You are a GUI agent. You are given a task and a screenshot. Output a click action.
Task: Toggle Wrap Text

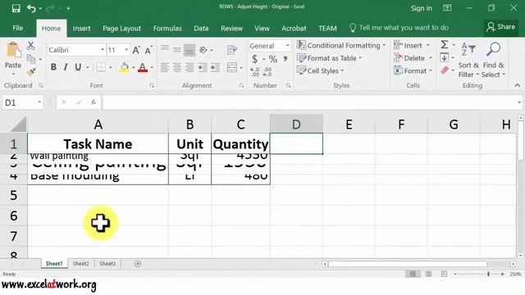tap(231, 50)
